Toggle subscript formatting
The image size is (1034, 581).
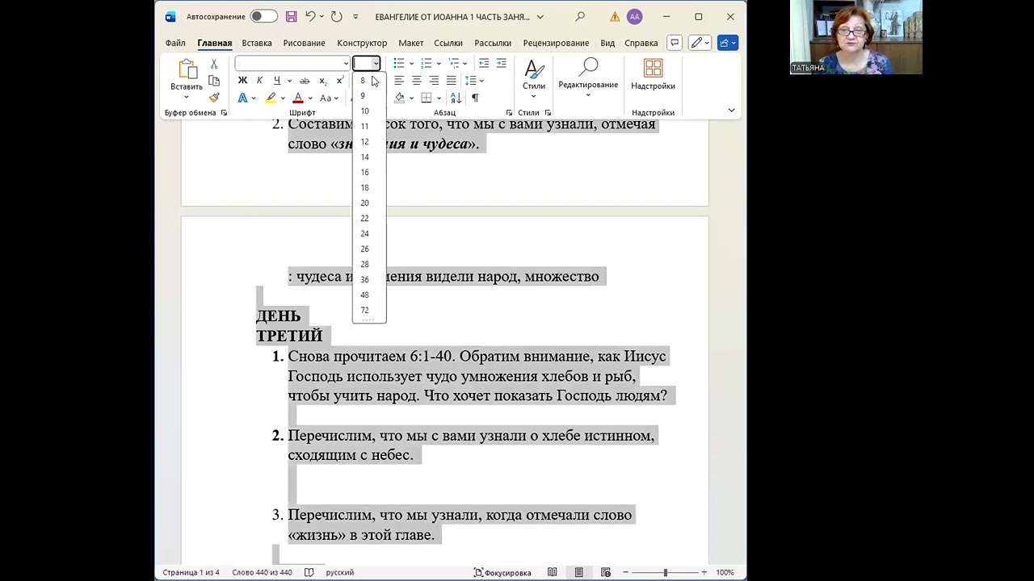322,80
